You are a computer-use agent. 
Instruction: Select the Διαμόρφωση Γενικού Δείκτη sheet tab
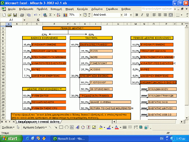click(39, 122)
